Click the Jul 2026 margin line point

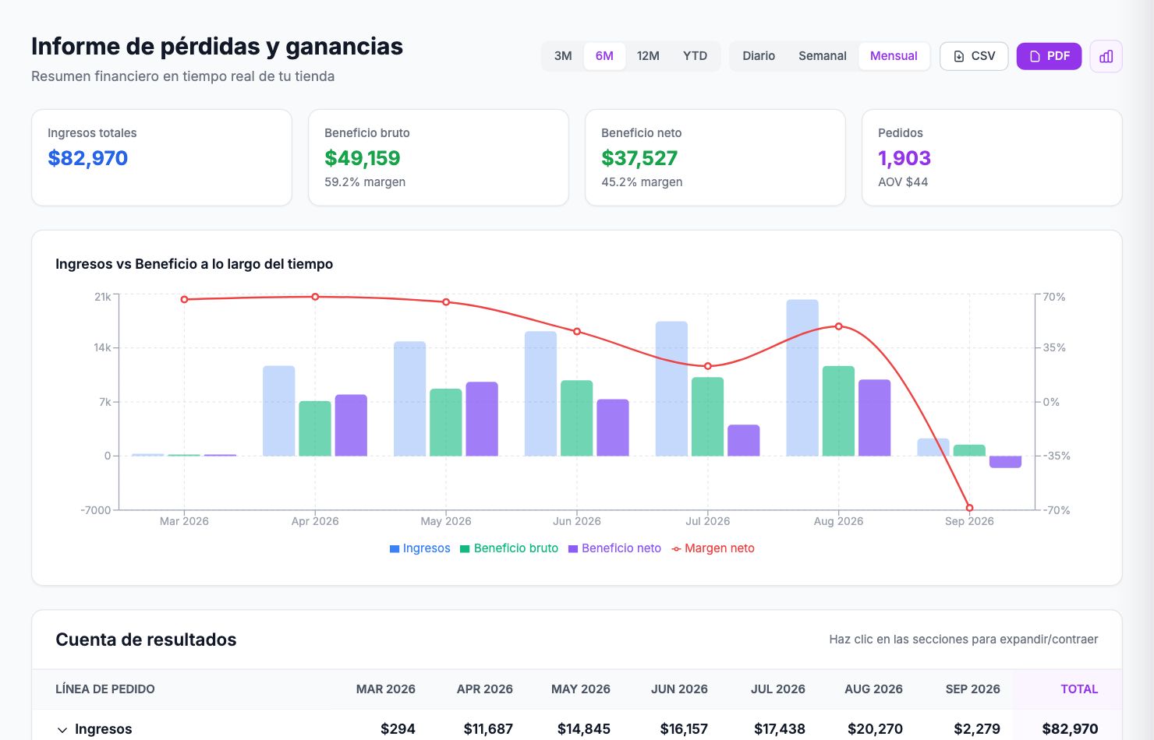tap(708, 366)
